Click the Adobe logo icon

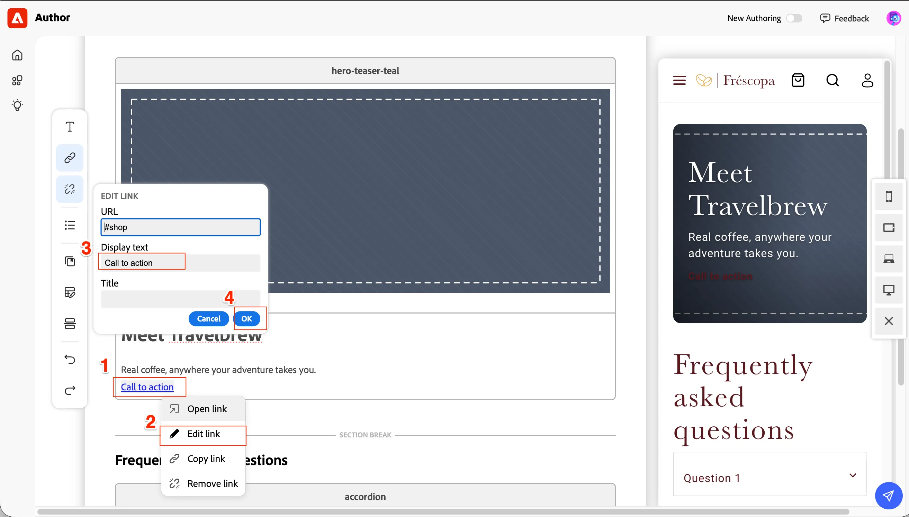17,18
